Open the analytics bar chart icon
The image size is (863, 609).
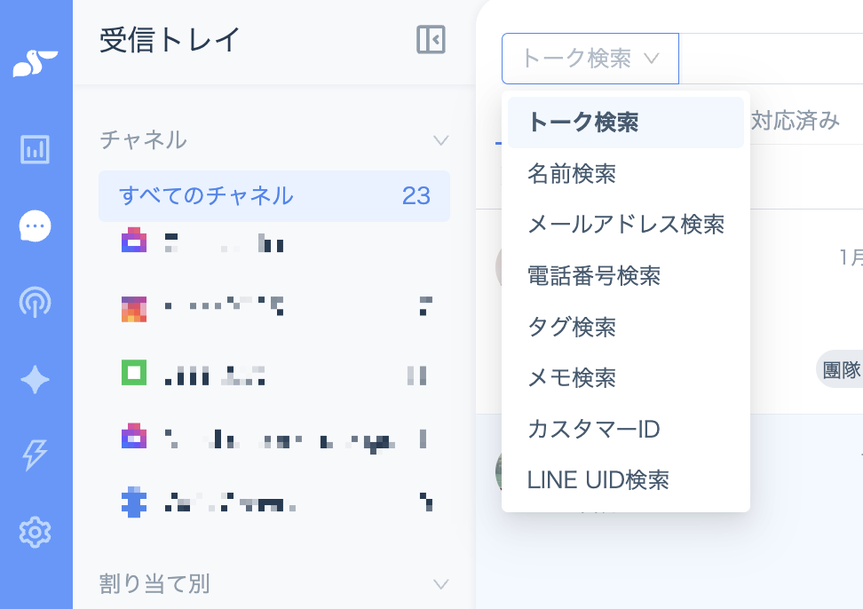pyautogui.click(x=36, y=149)
